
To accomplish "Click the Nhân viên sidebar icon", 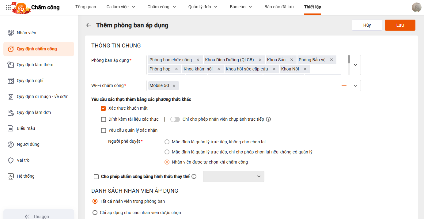I will [x=11, y=33].
